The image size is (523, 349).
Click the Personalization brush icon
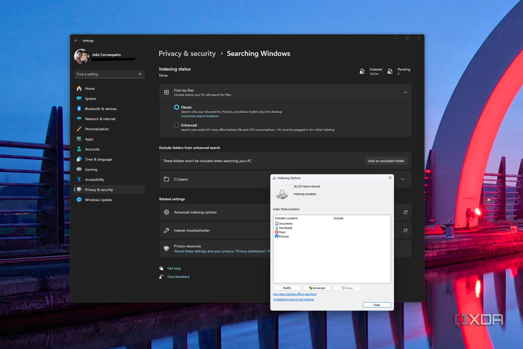coord(79,129)
